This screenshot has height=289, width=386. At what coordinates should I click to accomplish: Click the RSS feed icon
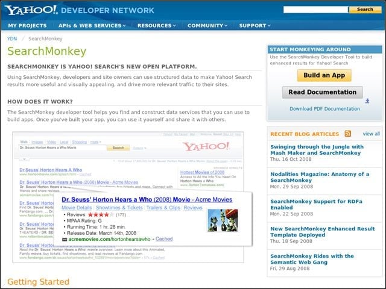tap(347, 134)
